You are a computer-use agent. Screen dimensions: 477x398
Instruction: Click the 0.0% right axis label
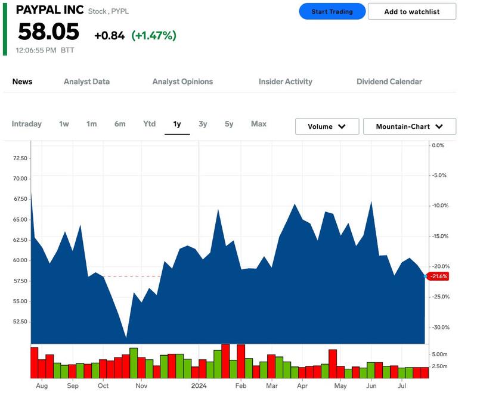point(438,145)
